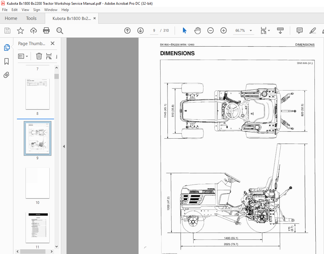Close the Page Thumbnails panel
324x254 pixels.
click(x=53, y=43)
